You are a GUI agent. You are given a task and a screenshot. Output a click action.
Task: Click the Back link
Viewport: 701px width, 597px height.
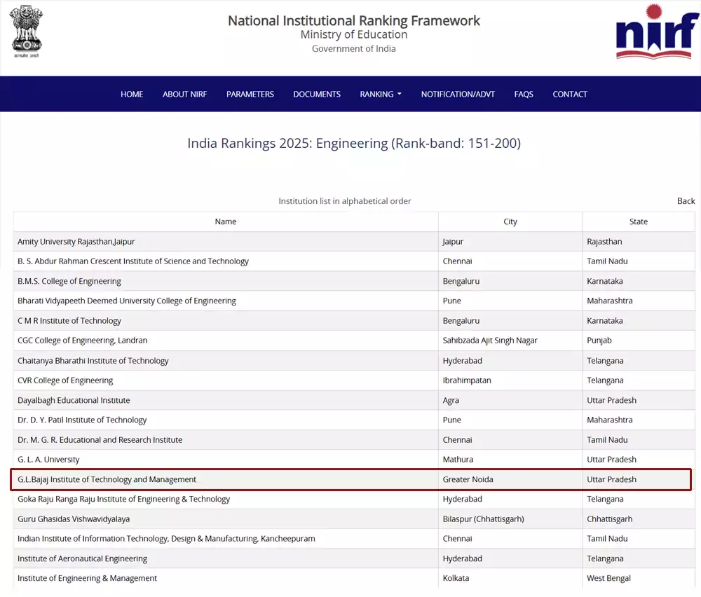(x=686, y=201)
